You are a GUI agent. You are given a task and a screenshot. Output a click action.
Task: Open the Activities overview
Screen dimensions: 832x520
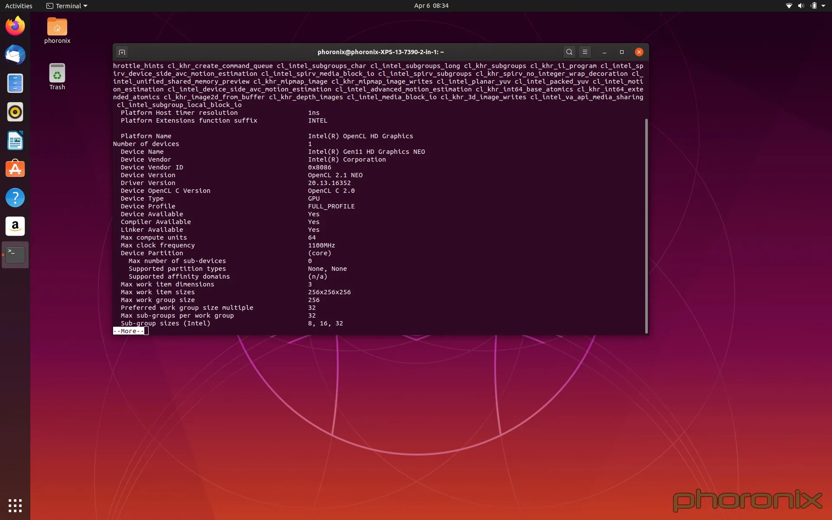coord(19,6)
